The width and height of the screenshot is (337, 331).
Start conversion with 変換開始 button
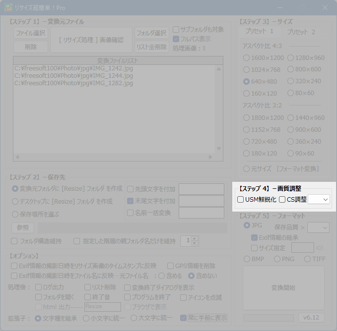pyautogui.click(x=283, y=288)
